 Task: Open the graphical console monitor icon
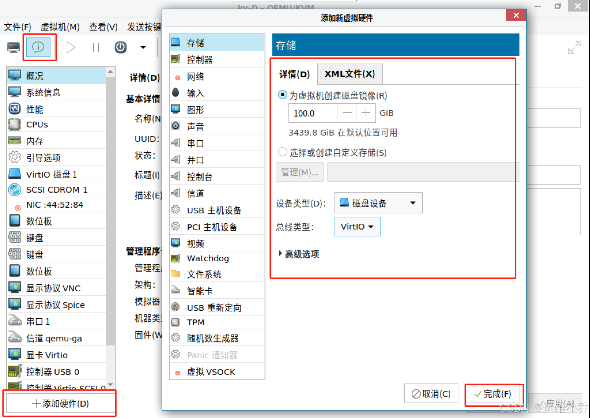pos(13,47)
